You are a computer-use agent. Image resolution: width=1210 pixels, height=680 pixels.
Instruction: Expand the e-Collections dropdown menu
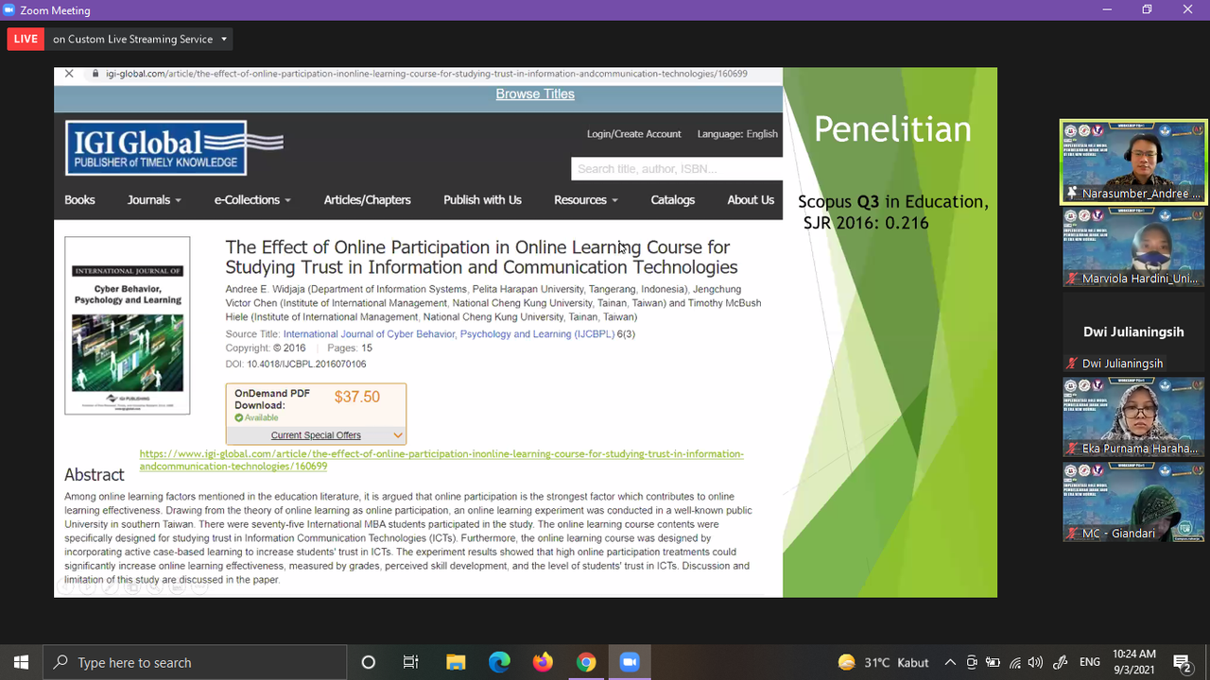click(252, 200)
